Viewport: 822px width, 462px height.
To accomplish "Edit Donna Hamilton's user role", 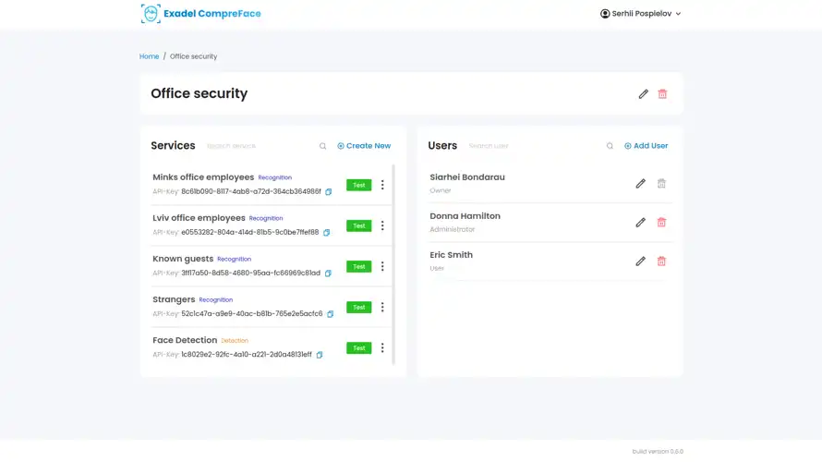I will pyautogui.click(x=640, y=223).
